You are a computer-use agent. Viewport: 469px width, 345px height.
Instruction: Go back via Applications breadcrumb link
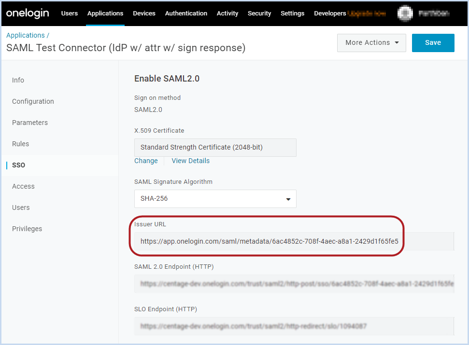point(26,35)
